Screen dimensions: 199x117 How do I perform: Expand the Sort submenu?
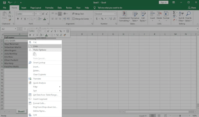tap(45, 91)
